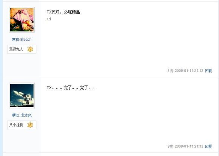219x156 pixels.
Task: Click the post text TX。。。完了。。完了。。
Action: [x=71, y=88]
